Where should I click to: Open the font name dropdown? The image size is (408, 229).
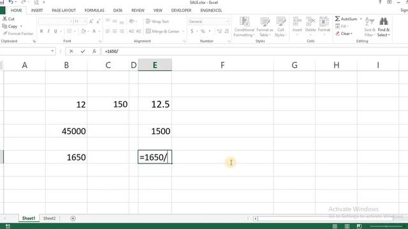[x=71, y=22]
